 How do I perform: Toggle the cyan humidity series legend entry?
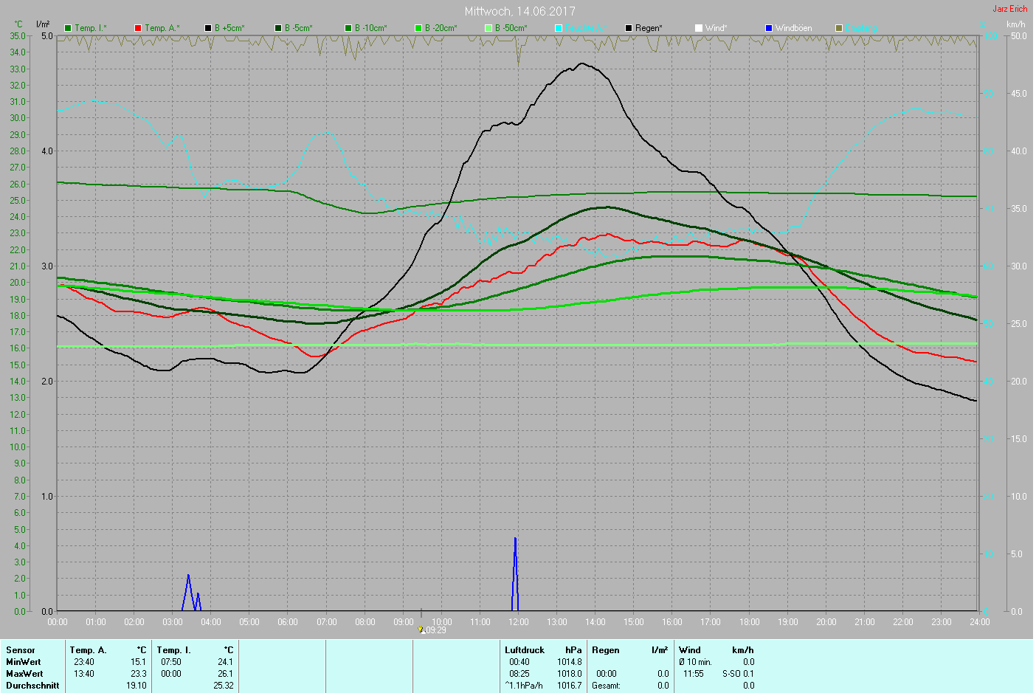pos(559,28)
